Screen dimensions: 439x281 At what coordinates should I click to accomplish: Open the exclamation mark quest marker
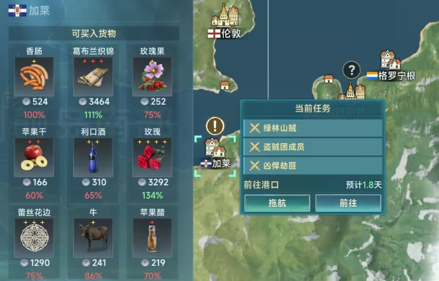[x=215, y=126]
